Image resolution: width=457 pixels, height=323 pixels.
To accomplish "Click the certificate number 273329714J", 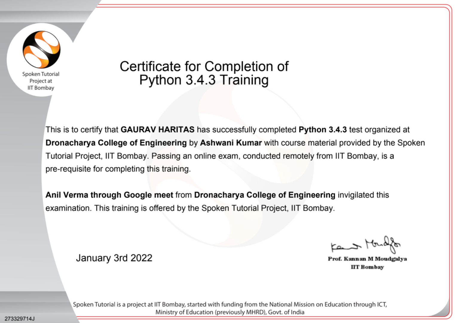I will (x=20, y=319).
